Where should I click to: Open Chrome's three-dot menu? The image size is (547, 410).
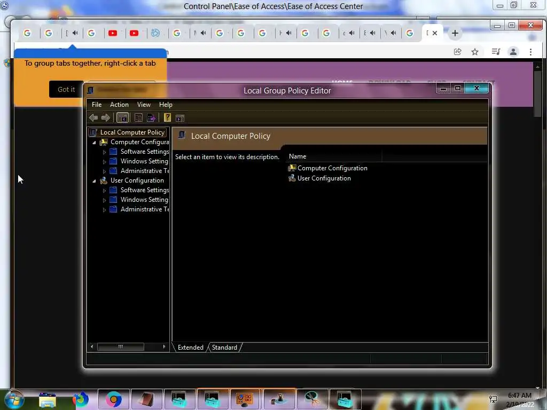530,52
